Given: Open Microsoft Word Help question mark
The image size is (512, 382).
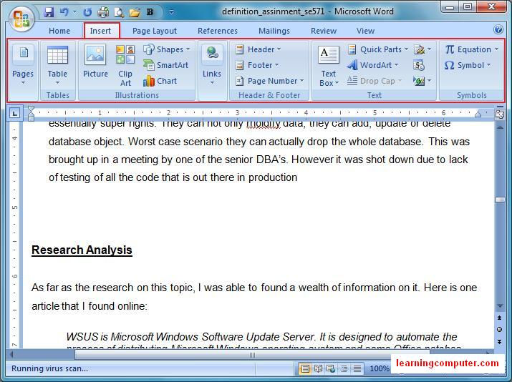Looking at the screenshot, I should click(x=498, y=29).
